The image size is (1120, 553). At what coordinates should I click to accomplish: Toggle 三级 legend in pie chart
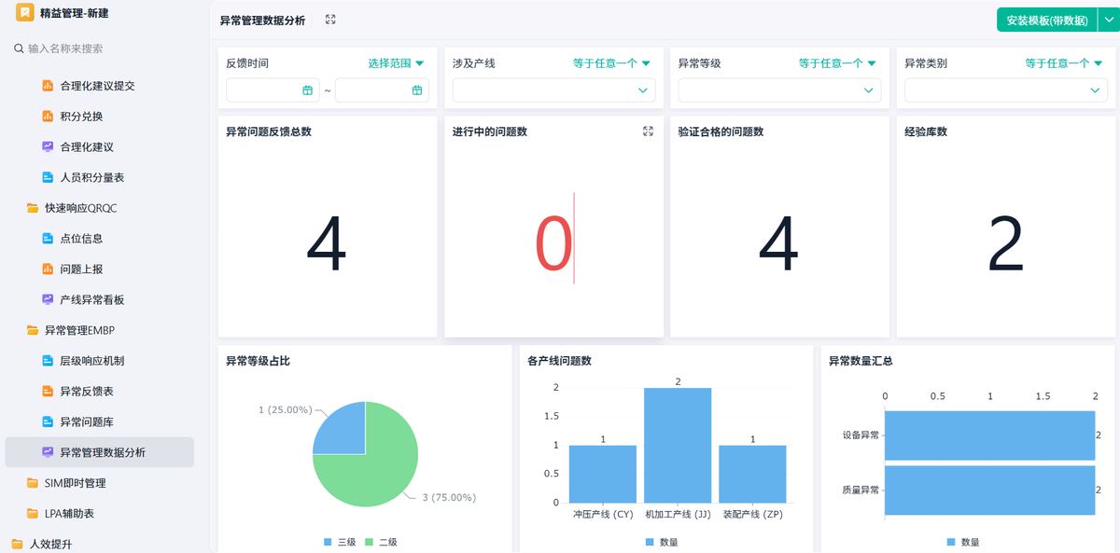tap(341, 542)
